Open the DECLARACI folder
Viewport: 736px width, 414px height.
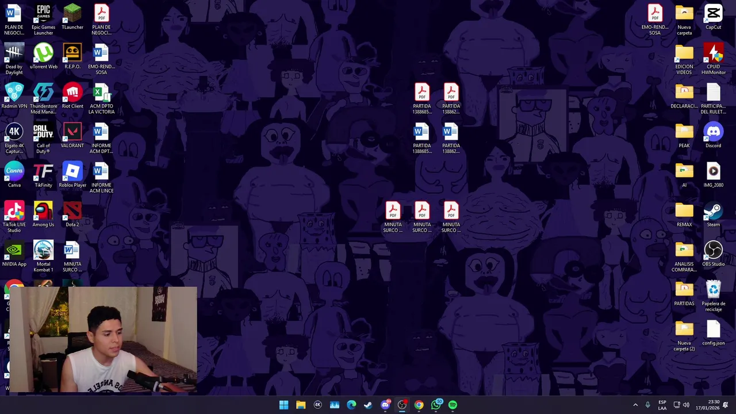tap(684, 96)
